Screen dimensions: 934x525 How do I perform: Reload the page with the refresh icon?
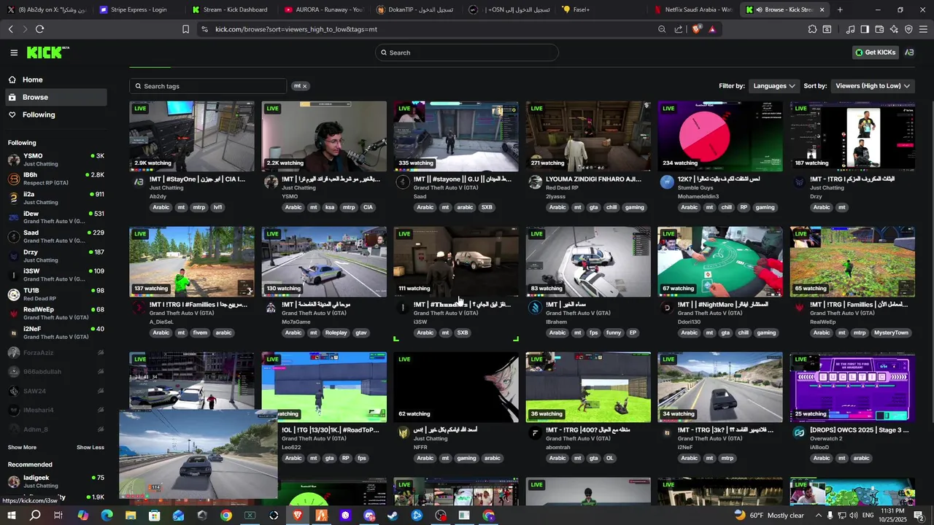click(x=39, y=29)
